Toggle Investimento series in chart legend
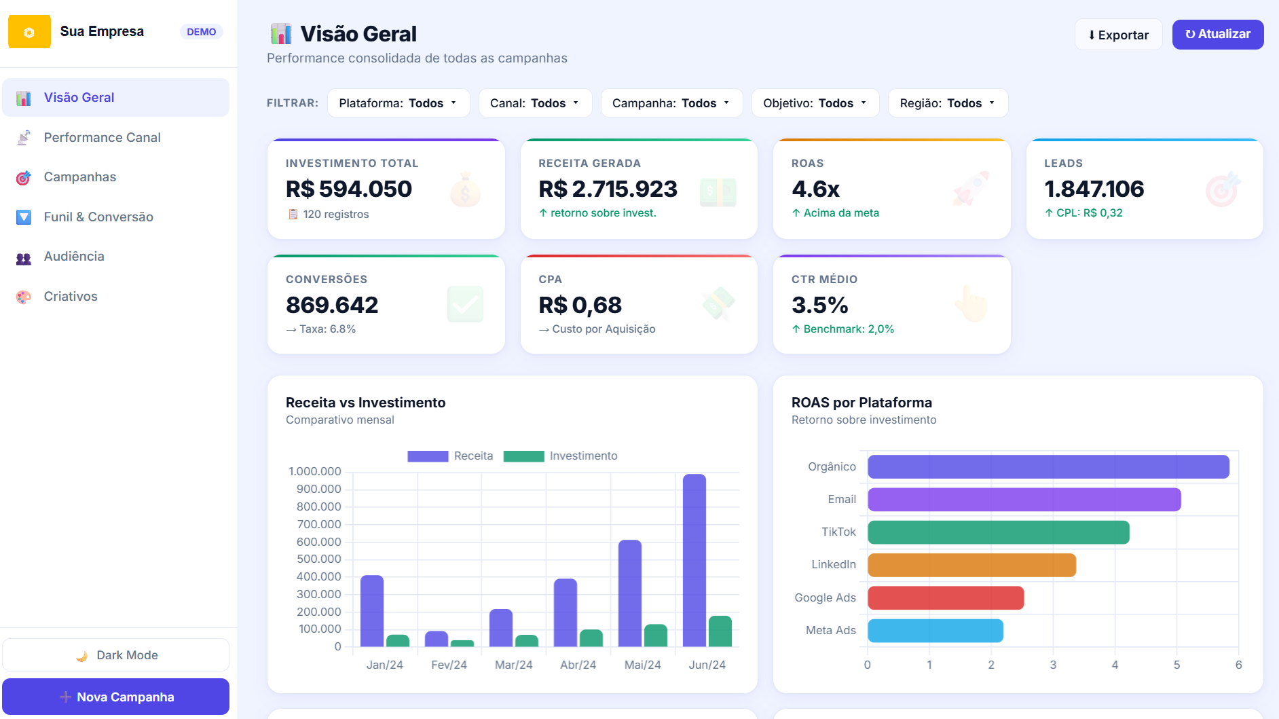1279x719 pixels. click(x=561, y=456)
